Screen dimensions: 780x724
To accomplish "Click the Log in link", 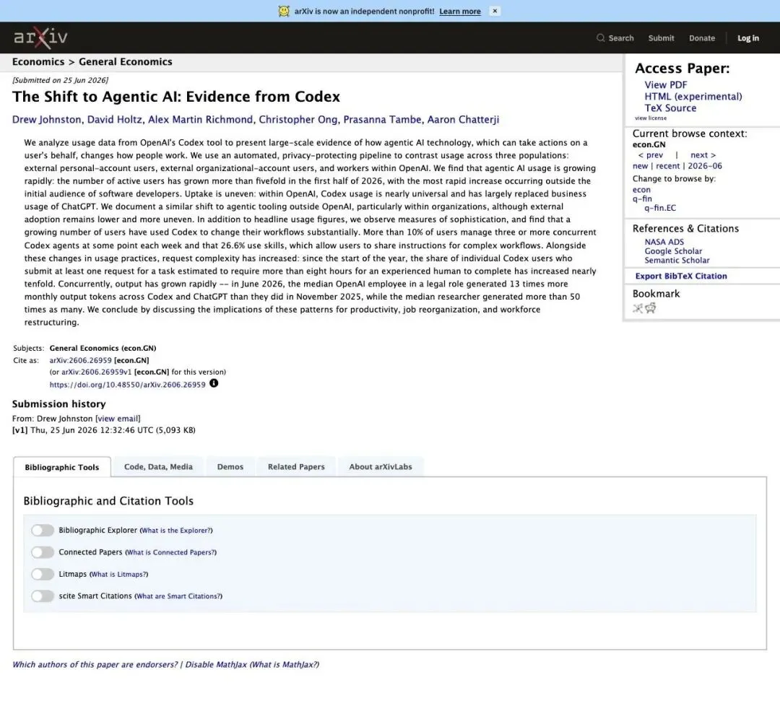I will point(748,38).
